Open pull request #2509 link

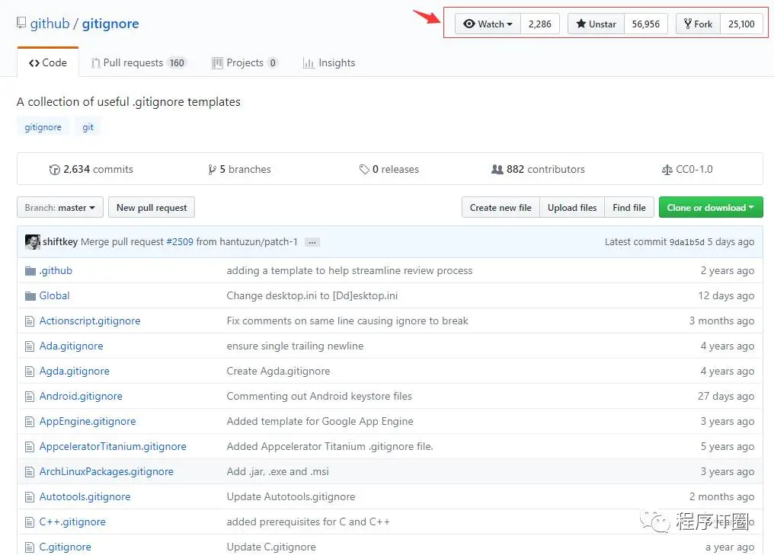click(180, 242)
